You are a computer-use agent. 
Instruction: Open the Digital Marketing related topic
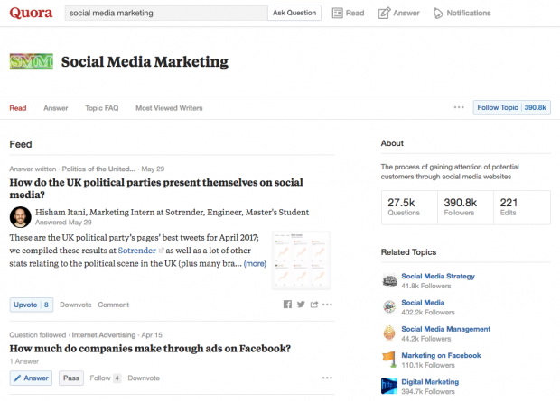pyautogui.click(x=430, y=382)
